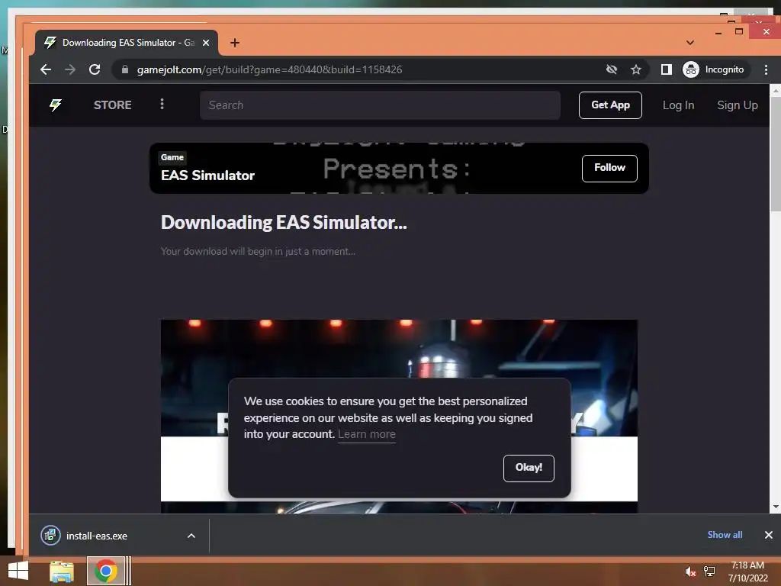Open the taskbar clock and date
Image resolution: width=781 pixels, height=586 pixels.
(747, 572)
